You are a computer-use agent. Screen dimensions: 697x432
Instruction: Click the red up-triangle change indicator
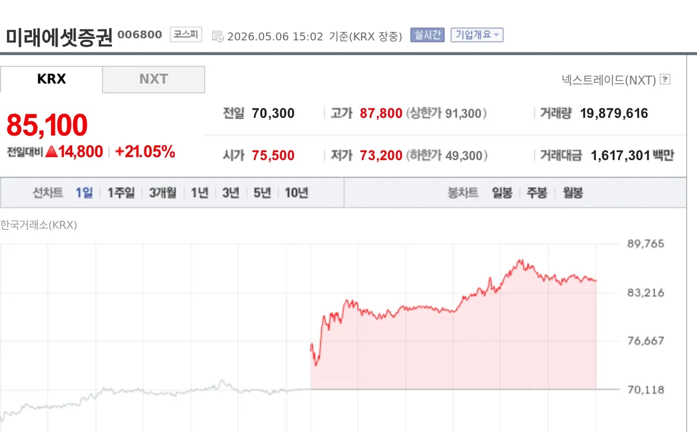tap(51, 152)
